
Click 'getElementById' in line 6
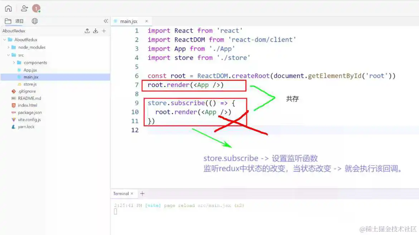pos(335,76)
